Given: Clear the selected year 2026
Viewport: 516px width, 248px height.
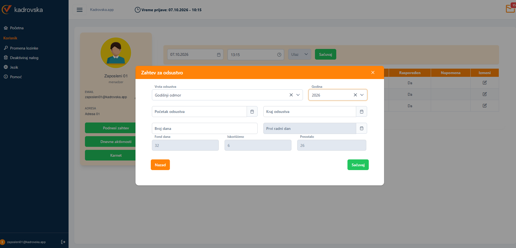Looking at the screenshot, I should 355,95.
